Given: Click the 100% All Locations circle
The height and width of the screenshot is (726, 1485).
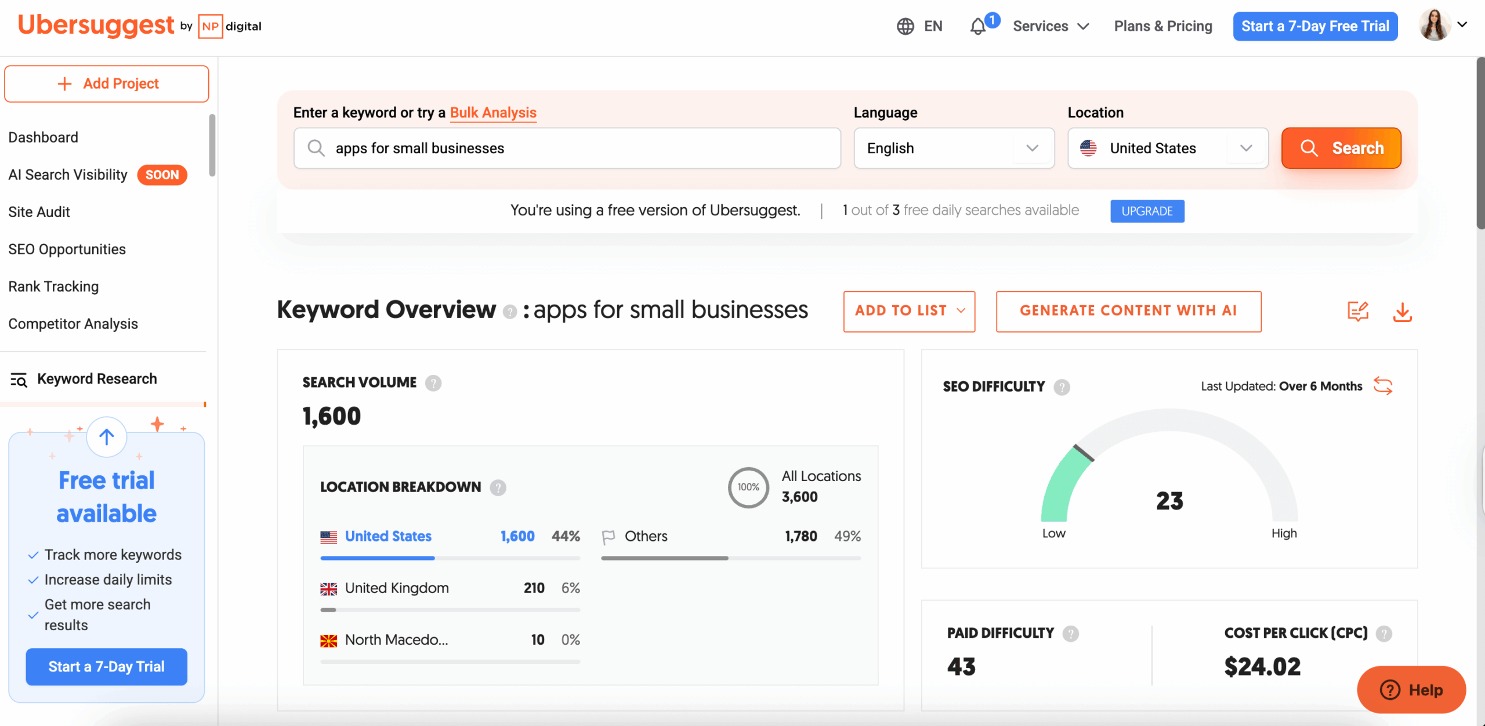Looking at the screenshot, I should pyautogui.click(x=748, y=487).
